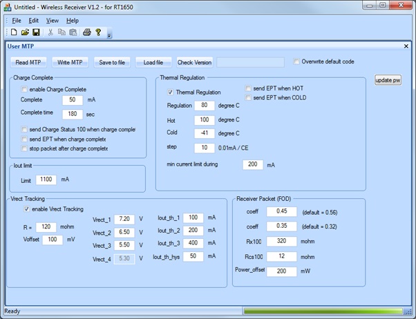Click the second coeff field showing 0.35
416x319 pixels.
[x=282, y=226]
